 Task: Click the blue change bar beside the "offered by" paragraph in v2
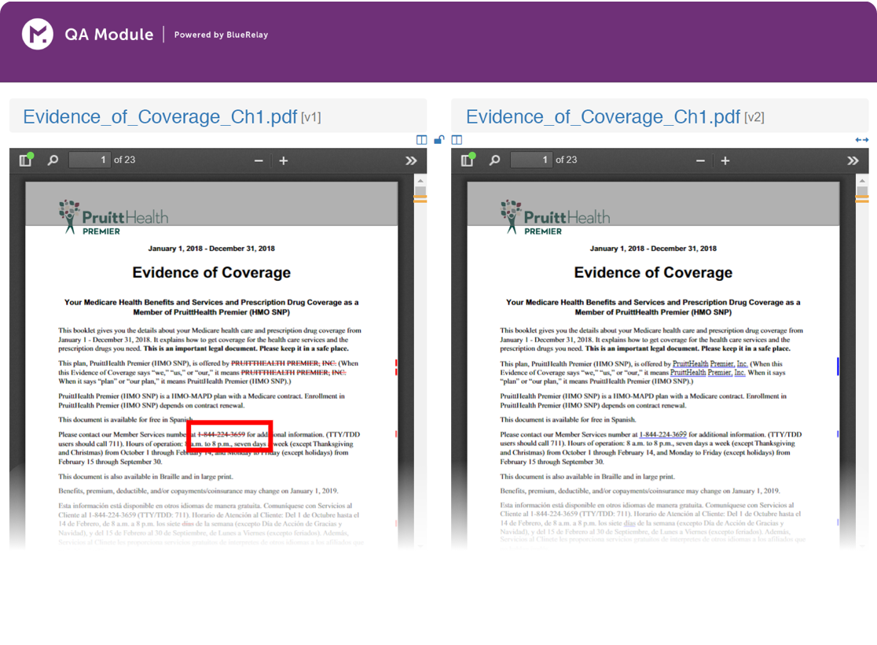pos(838,367)
